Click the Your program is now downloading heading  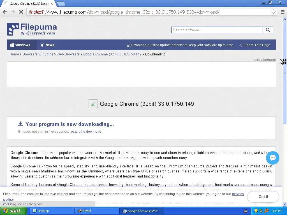pos(70,124)
